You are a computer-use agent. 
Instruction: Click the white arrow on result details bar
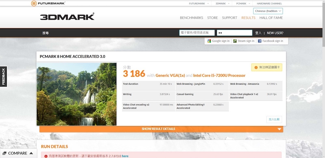point(279,129)
